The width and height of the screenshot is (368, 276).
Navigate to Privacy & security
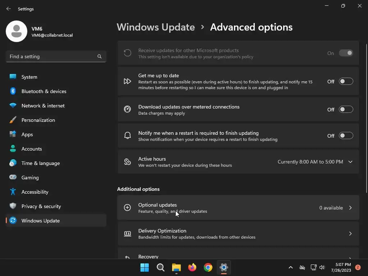pos(56,206)
